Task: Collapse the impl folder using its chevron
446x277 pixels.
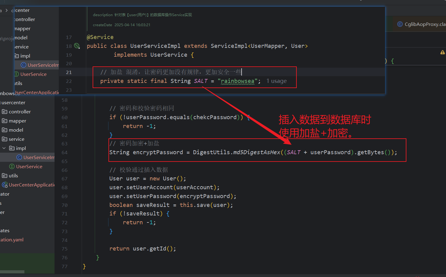Action: [4, 148]
